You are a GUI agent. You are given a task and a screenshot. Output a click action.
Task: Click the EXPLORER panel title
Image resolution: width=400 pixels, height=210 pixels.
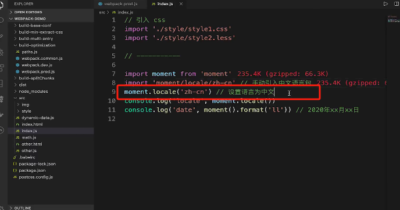point(24,4)
